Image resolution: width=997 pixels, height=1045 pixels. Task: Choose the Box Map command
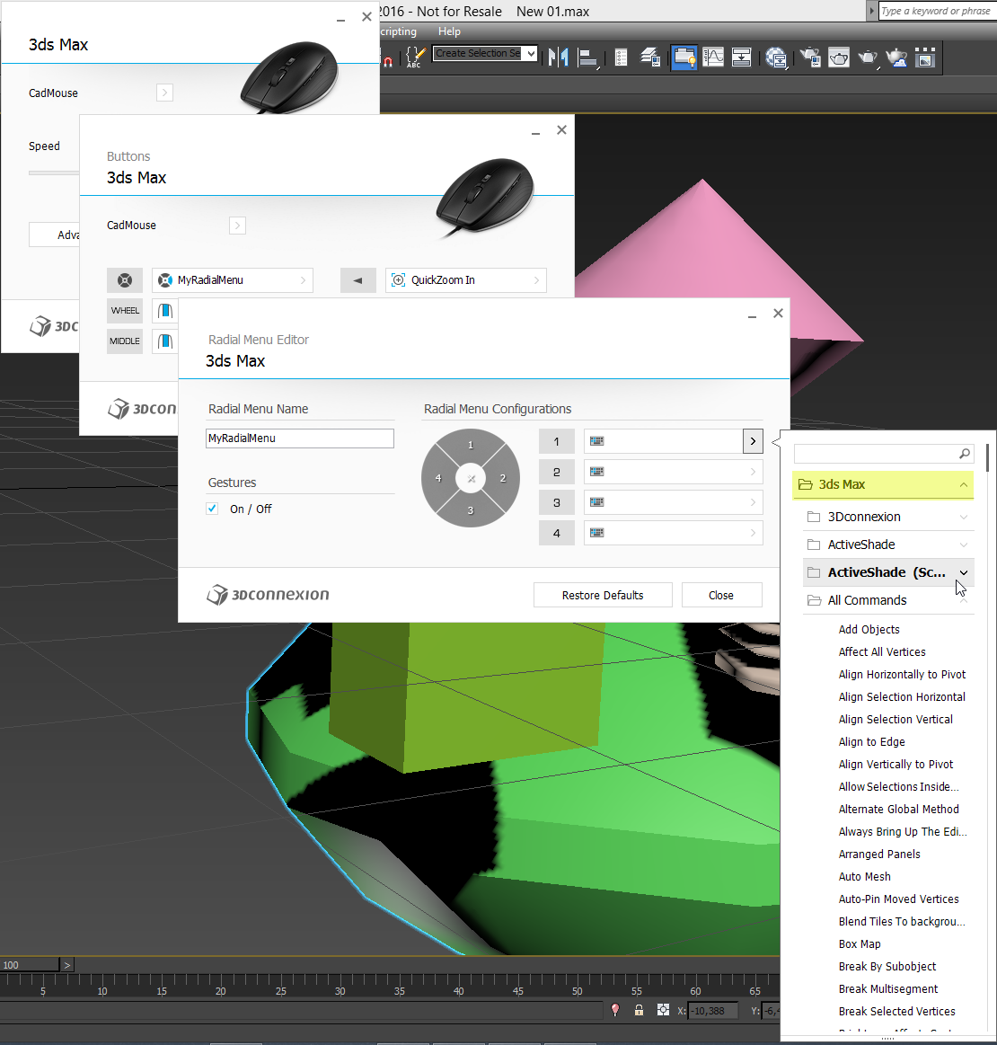(860, 943)
